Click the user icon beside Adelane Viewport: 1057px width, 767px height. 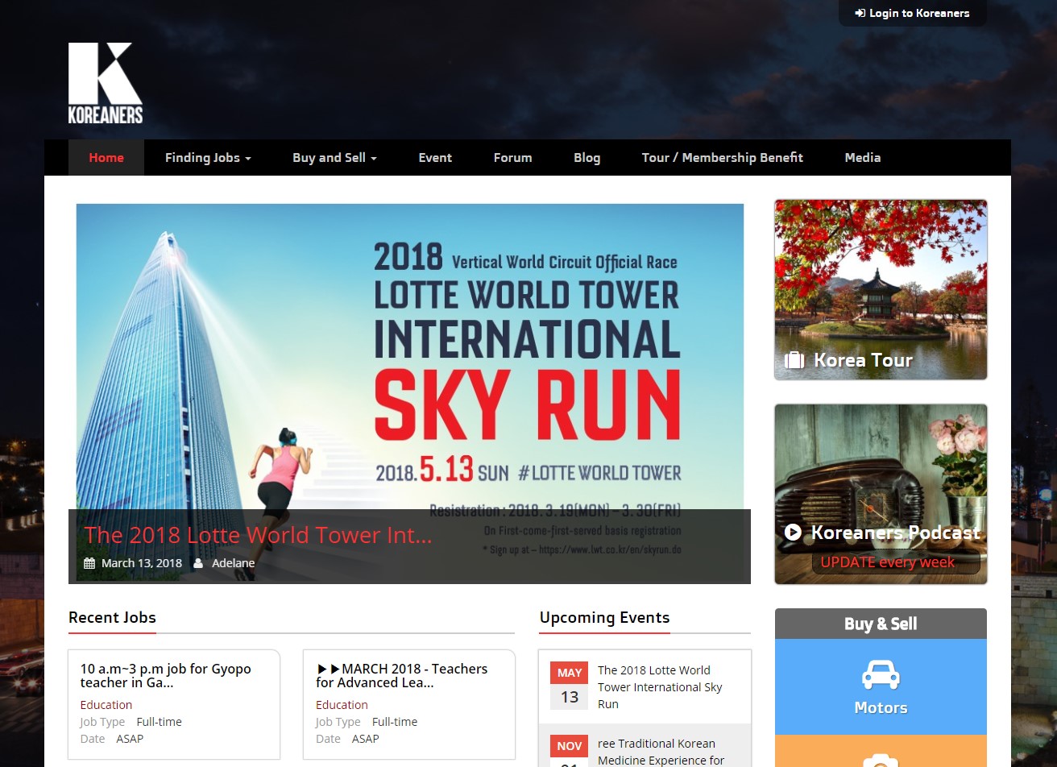198,563
